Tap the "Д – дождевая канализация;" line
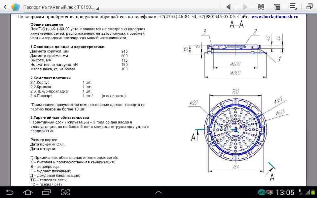 [x=55, y=175]
